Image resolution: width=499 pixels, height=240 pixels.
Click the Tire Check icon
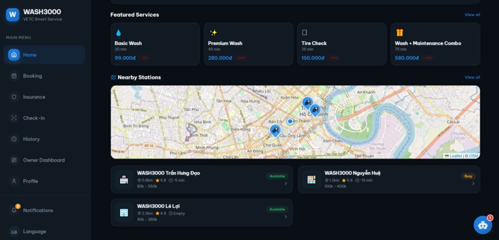tap(305, 33)
